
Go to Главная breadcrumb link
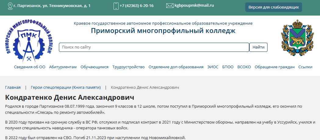(13, 87)
